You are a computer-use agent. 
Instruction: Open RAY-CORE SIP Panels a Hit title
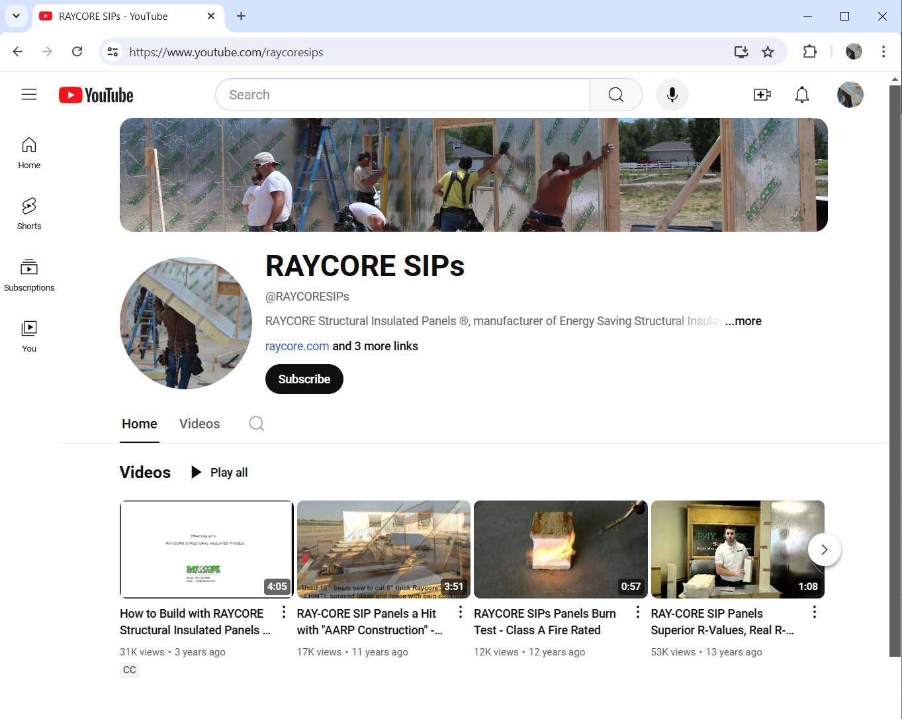tap(370, 622)
